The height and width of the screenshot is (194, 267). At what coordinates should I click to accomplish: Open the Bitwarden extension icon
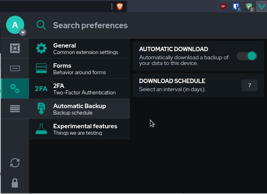point(236,6)
